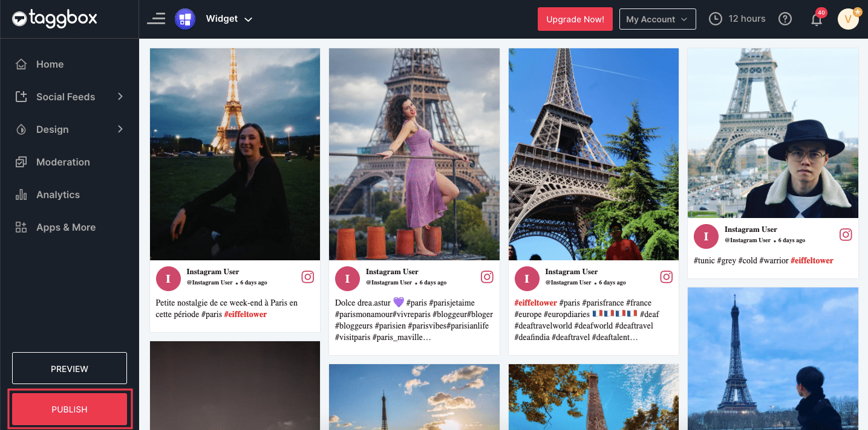Click the red PUBLISH button
This screenshot has height=430, width=868.
(x=70, y=409)
